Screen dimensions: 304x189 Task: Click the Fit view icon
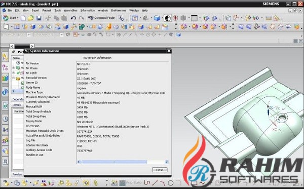135,18
